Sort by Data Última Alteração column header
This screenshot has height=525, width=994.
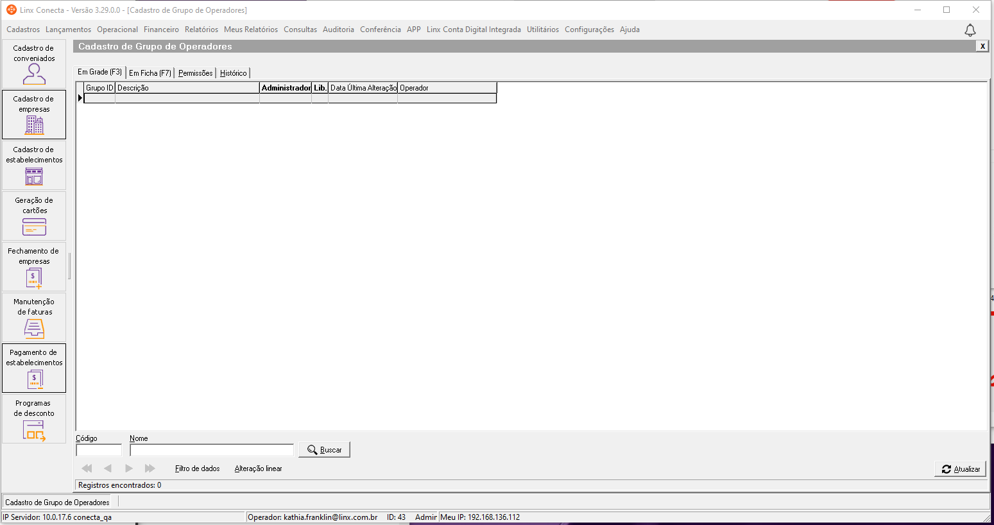[x=363, y=88]
